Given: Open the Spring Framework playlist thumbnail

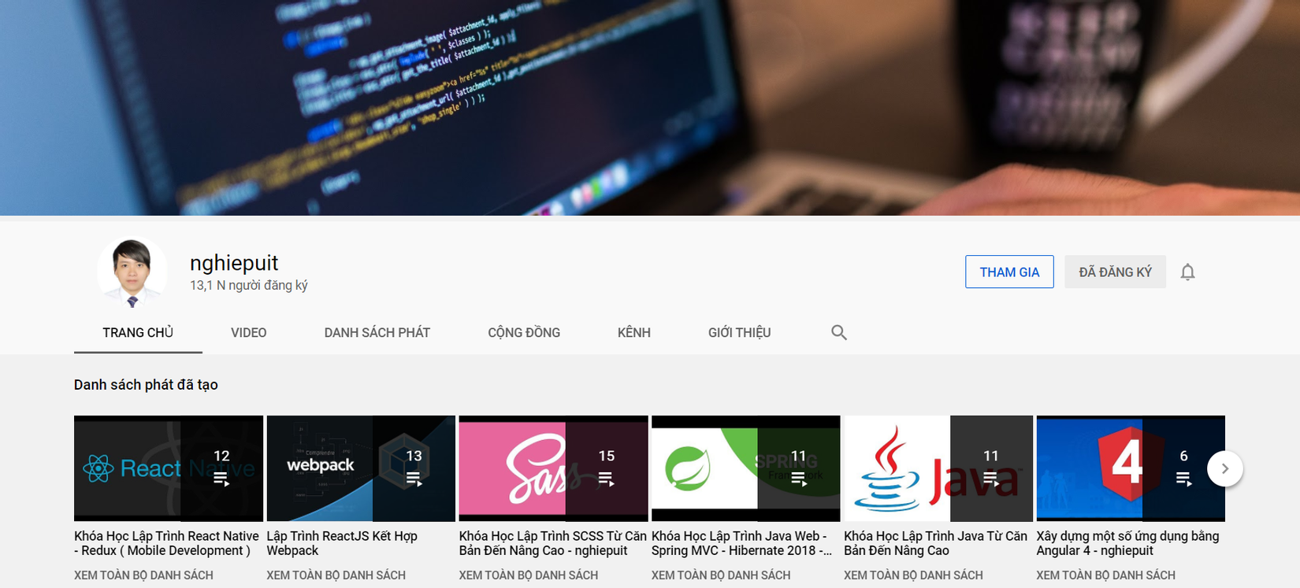Looking at the screenshot, I should (x=745, y=468).
